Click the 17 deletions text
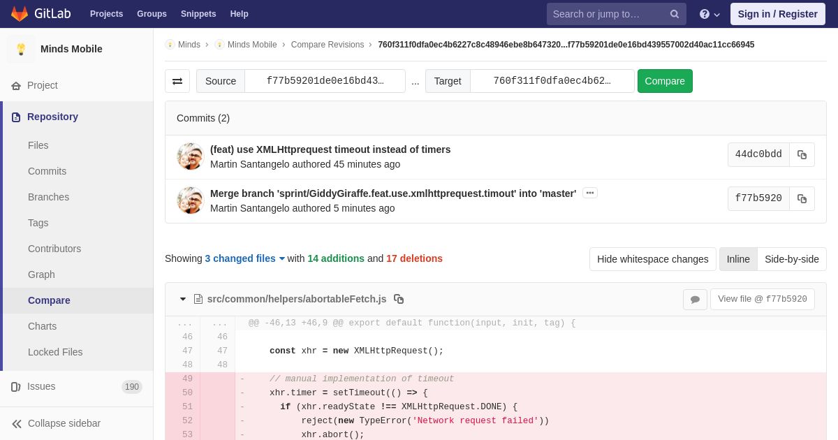838x440 pixels. pyautogui.click(x=414, y=258)
